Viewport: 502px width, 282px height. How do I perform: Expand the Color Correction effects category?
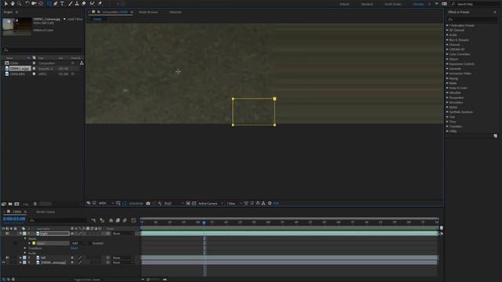click(447, 54)
